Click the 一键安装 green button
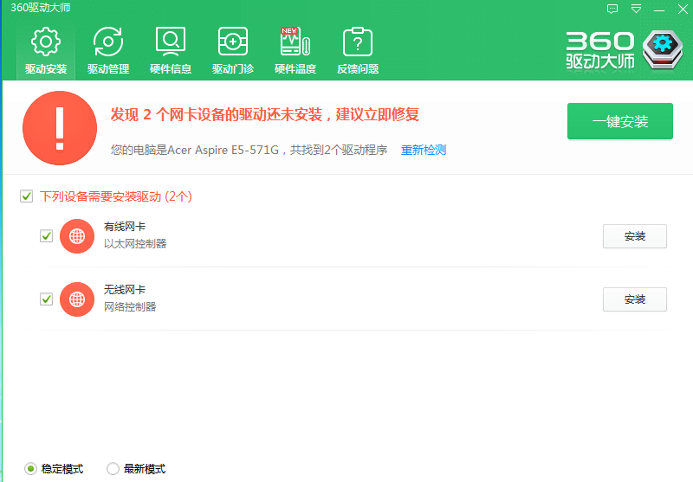The width and height of the screenshot is (693, 482). click(619, 121)
